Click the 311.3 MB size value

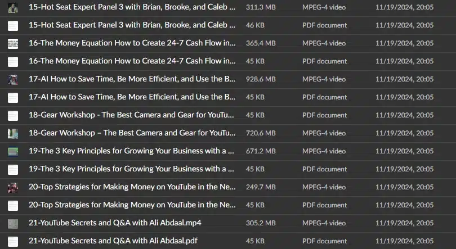[x=261, y=7]
